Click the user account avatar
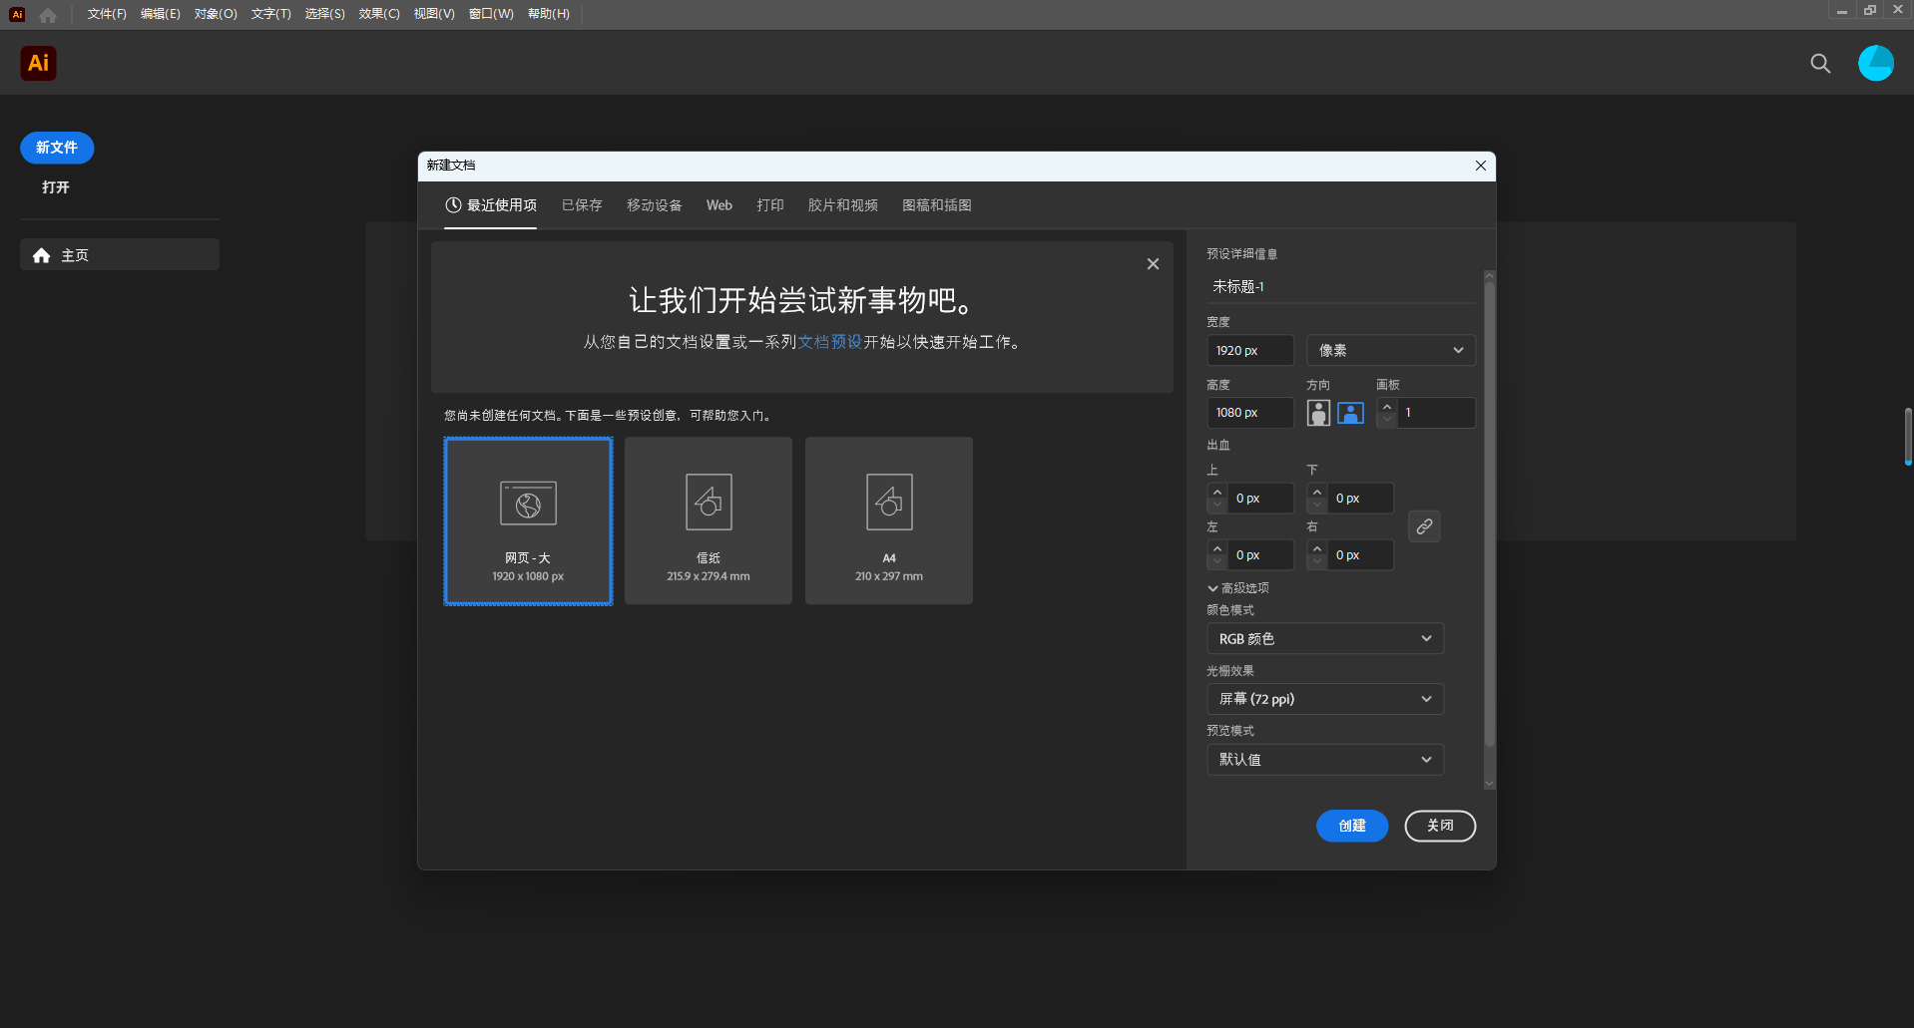Viewport: 1914px width, 1028px height. point(1876,63)
